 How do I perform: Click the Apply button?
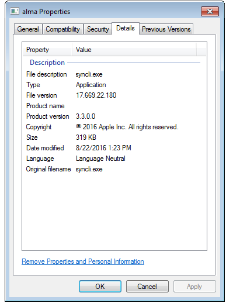194,286
